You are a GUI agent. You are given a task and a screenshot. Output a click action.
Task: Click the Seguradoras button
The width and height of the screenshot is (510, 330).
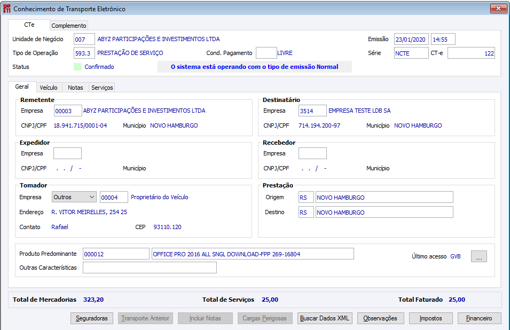pos(92,318)
